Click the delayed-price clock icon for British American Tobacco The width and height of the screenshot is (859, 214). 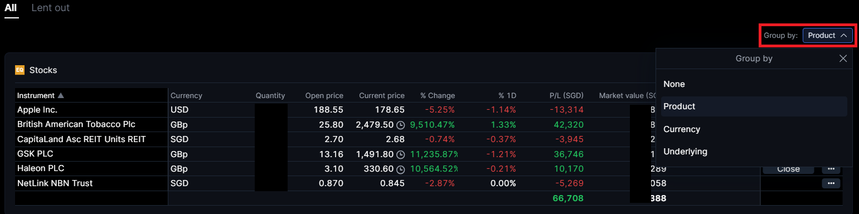[x=400, y=125]
